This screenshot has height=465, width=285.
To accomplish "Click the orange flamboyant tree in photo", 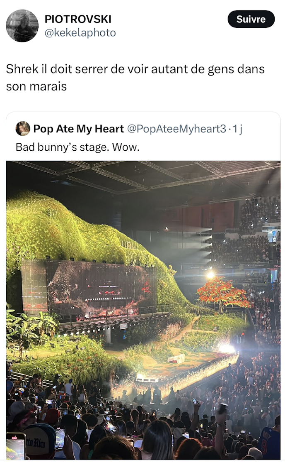I will 223,295.
